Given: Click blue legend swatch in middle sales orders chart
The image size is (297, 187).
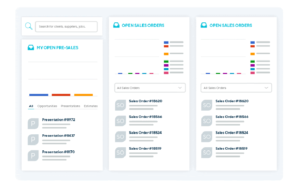Looking at the screenshot, I should pos(166,43).
